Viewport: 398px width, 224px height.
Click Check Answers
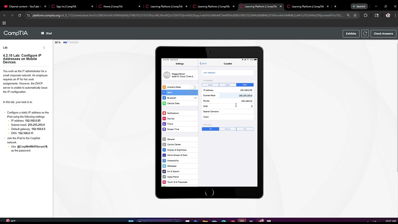pos(383,34)
